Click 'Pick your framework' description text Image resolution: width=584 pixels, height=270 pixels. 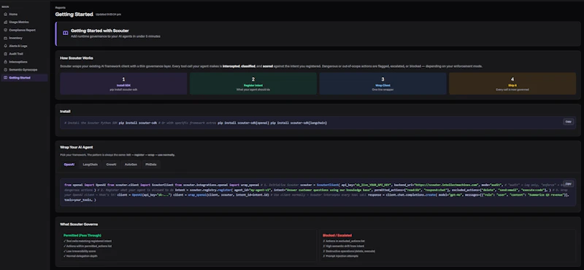click(118, 155)
